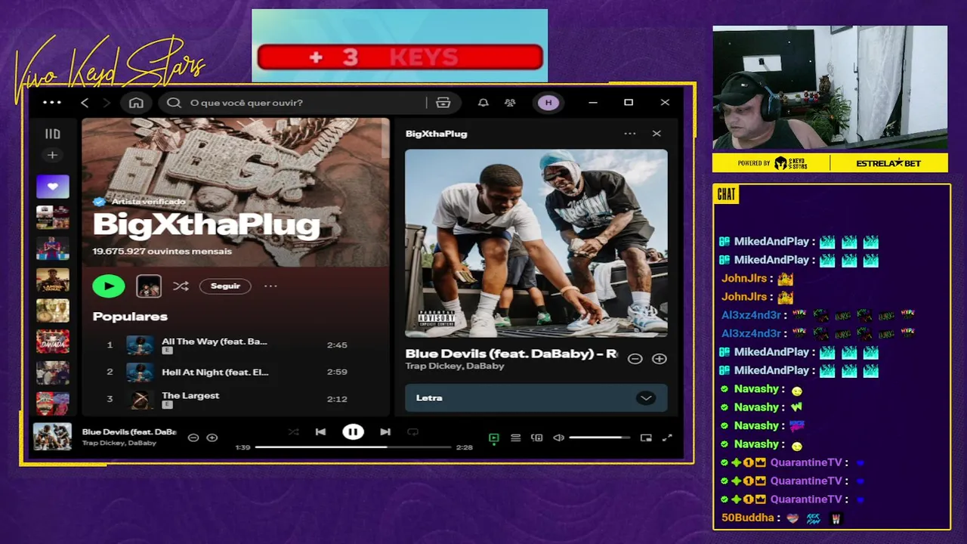Open the notifications bell
This screenshot has width=967, height=544.
click(x=483, y=103)
